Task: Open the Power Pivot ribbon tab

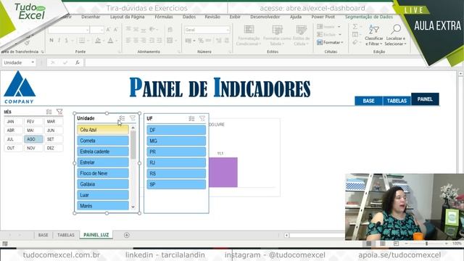Action: (x=323, y=17)
